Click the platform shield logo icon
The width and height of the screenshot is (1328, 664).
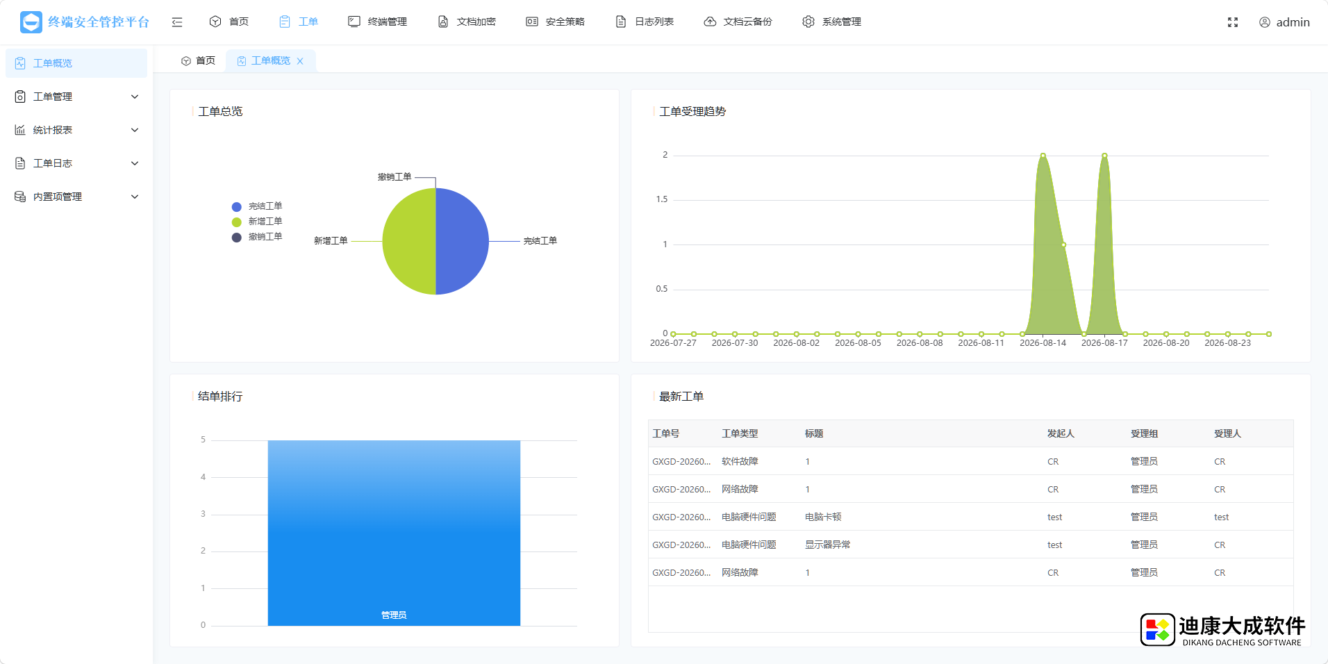point(31,22)
